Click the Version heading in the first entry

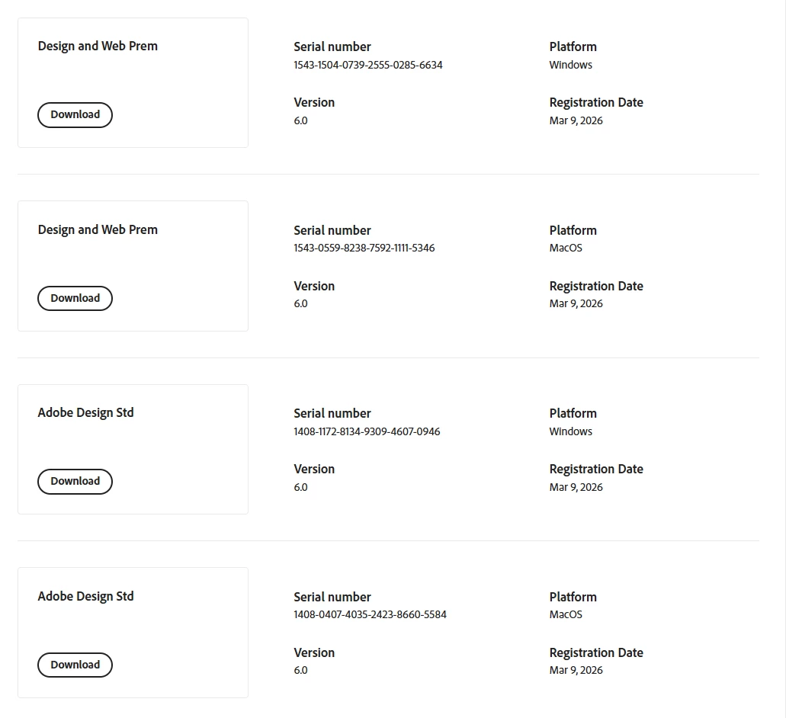(x=314, y=102)
